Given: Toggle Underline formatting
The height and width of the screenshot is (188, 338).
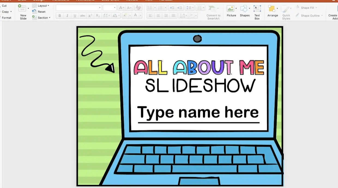Looking at the screenshot, I should [x=75, y=16].
